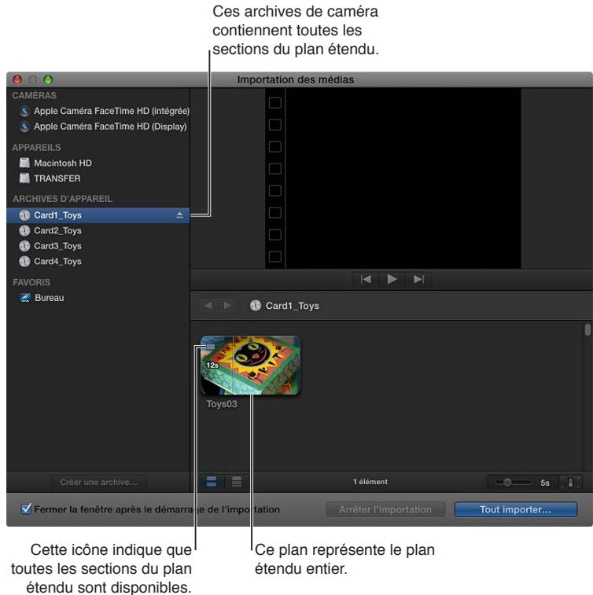Click the Card4_Toys archive icon
593x595 pixels.
point(24,261)
